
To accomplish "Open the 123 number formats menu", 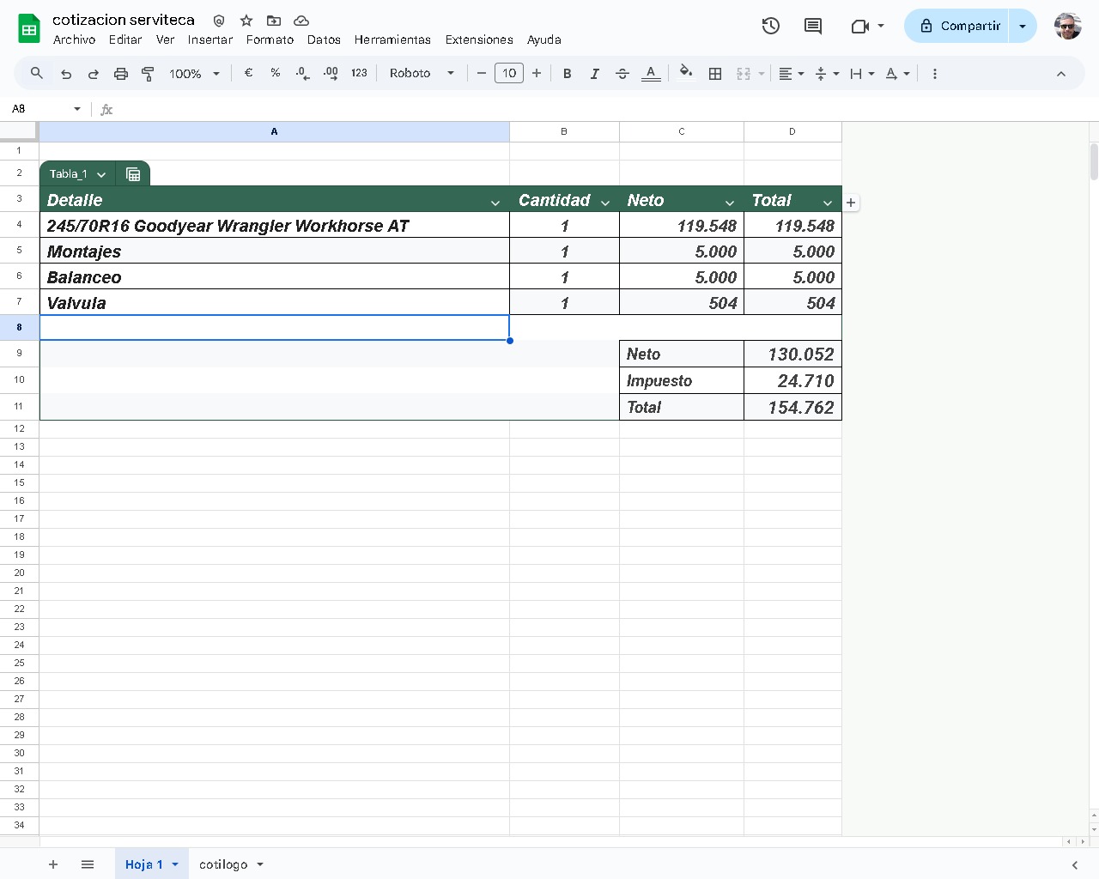I will [359, 74].
